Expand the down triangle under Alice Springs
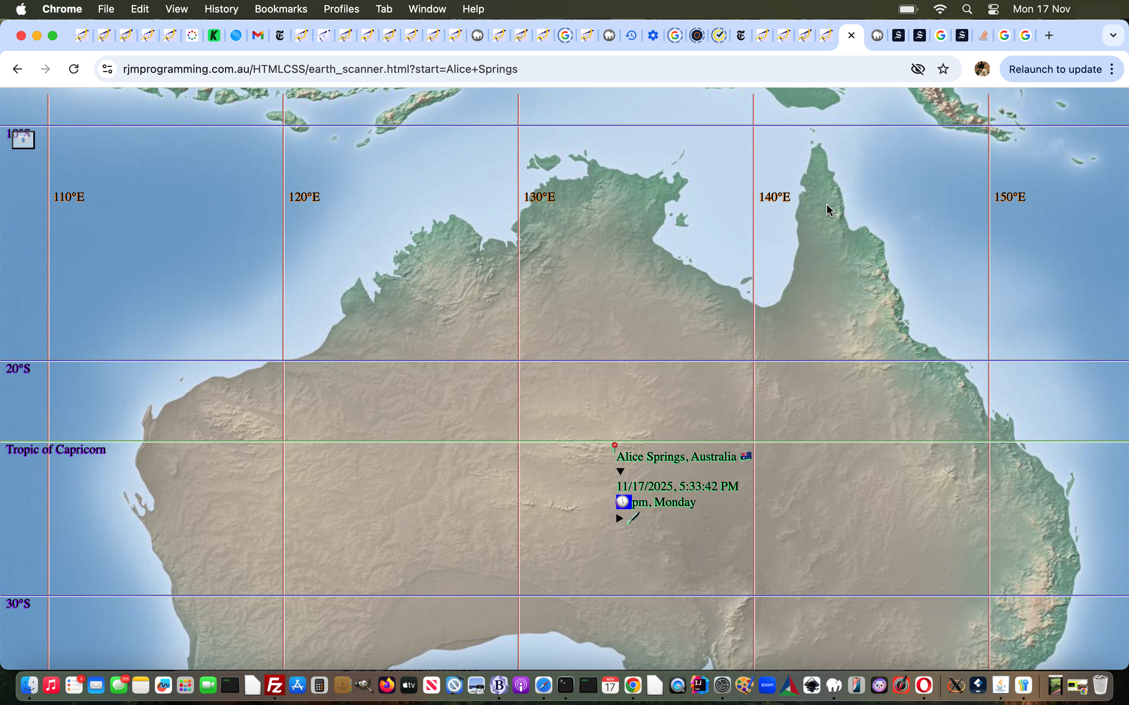Viewport: 1129px width, 705px height. (619, 472)
